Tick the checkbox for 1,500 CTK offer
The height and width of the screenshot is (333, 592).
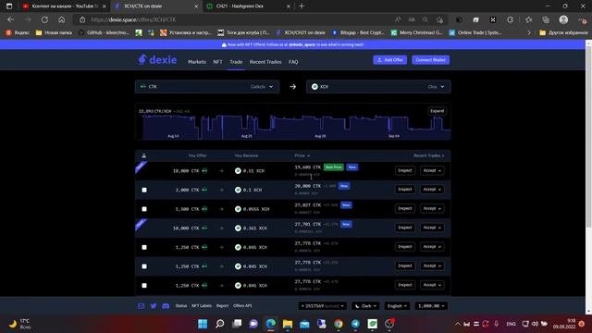(x=144, y=209)
